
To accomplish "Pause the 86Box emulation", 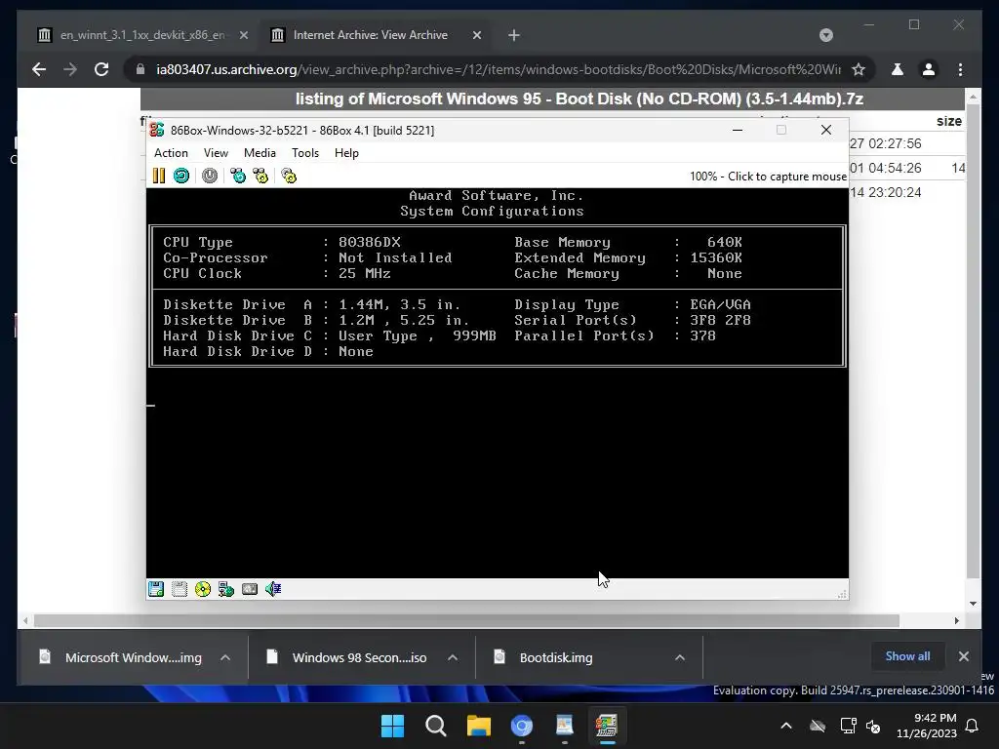I will tap(159, 176).
